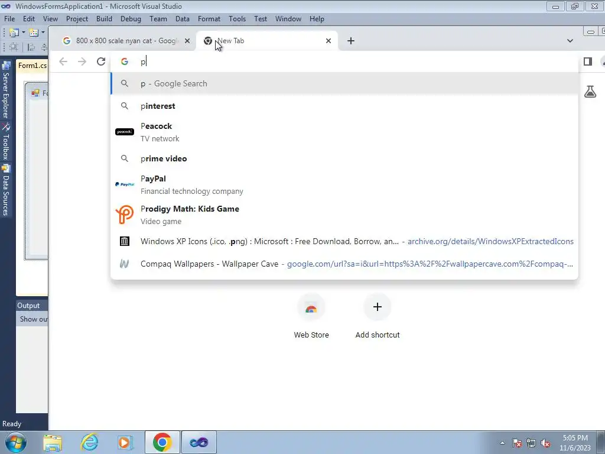Go forward in Chrome navigation

82,61
